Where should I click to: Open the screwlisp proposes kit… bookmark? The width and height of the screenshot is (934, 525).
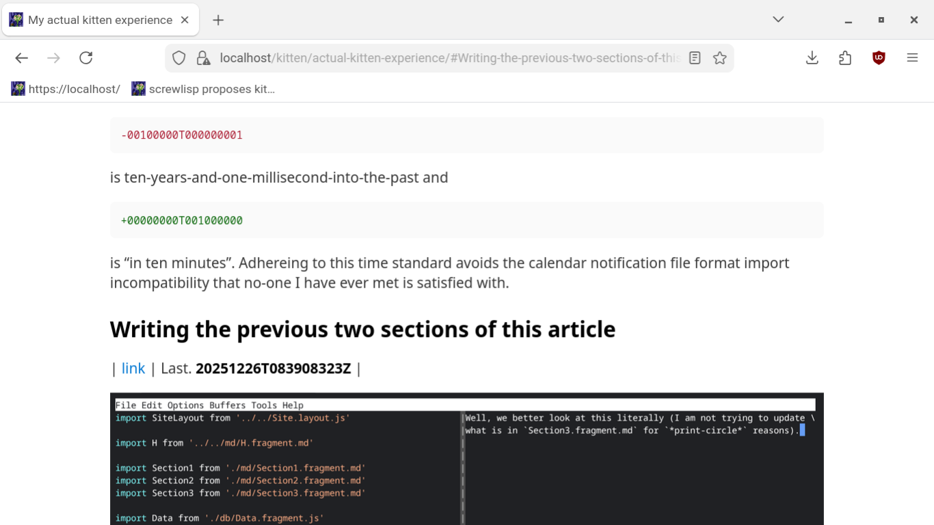point(204,89)
